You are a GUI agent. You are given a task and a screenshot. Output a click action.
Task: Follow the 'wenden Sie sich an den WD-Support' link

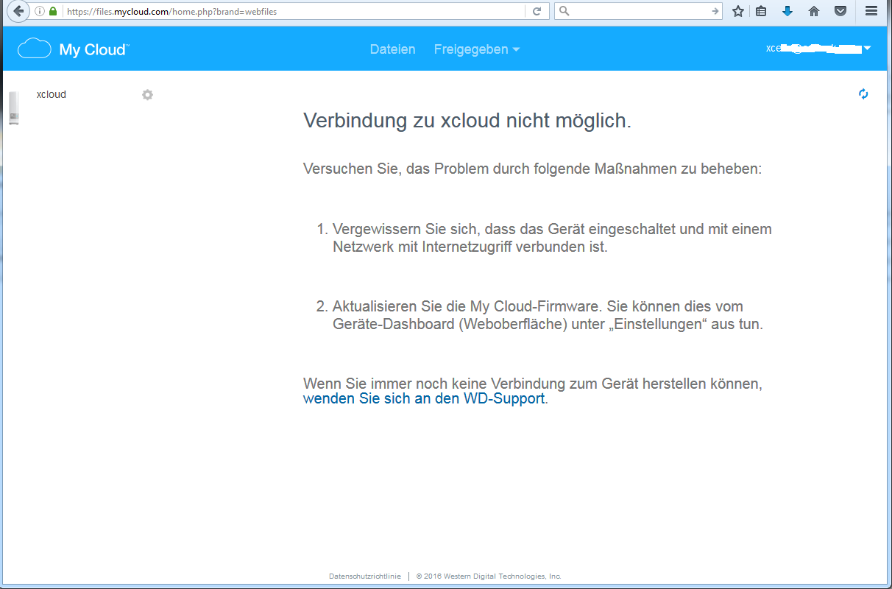tap(424, 399)
